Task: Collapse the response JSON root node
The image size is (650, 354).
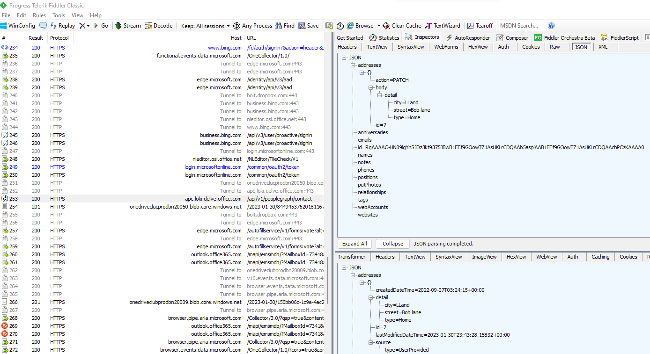Action: tap(344, 267)
